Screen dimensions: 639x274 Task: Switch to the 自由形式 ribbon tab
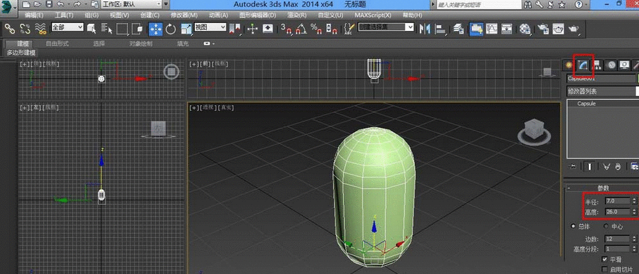pos(59,44)
